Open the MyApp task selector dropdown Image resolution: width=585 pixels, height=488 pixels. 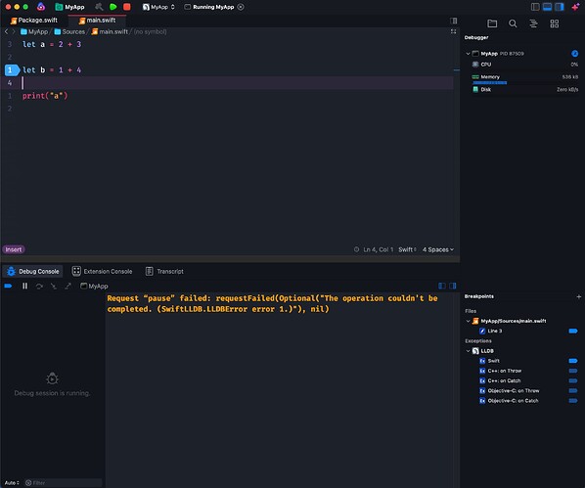(x=158, y=7)
